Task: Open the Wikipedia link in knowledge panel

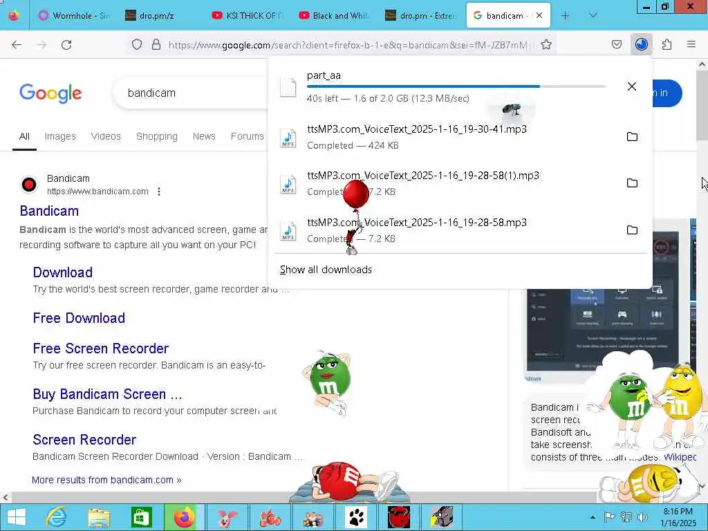Action: point(680,457)
